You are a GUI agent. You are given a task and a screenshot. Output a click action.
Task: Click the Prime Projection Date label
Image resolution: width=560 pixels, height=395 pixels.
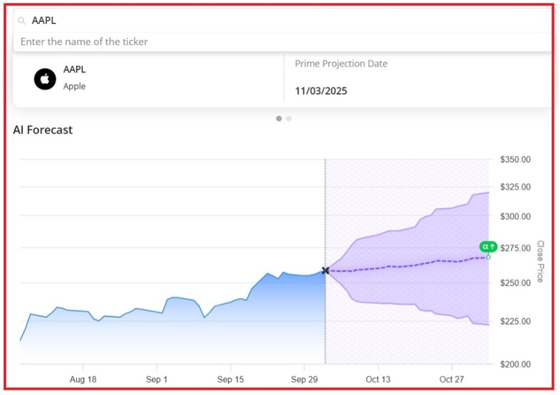(x=341, y=64)
